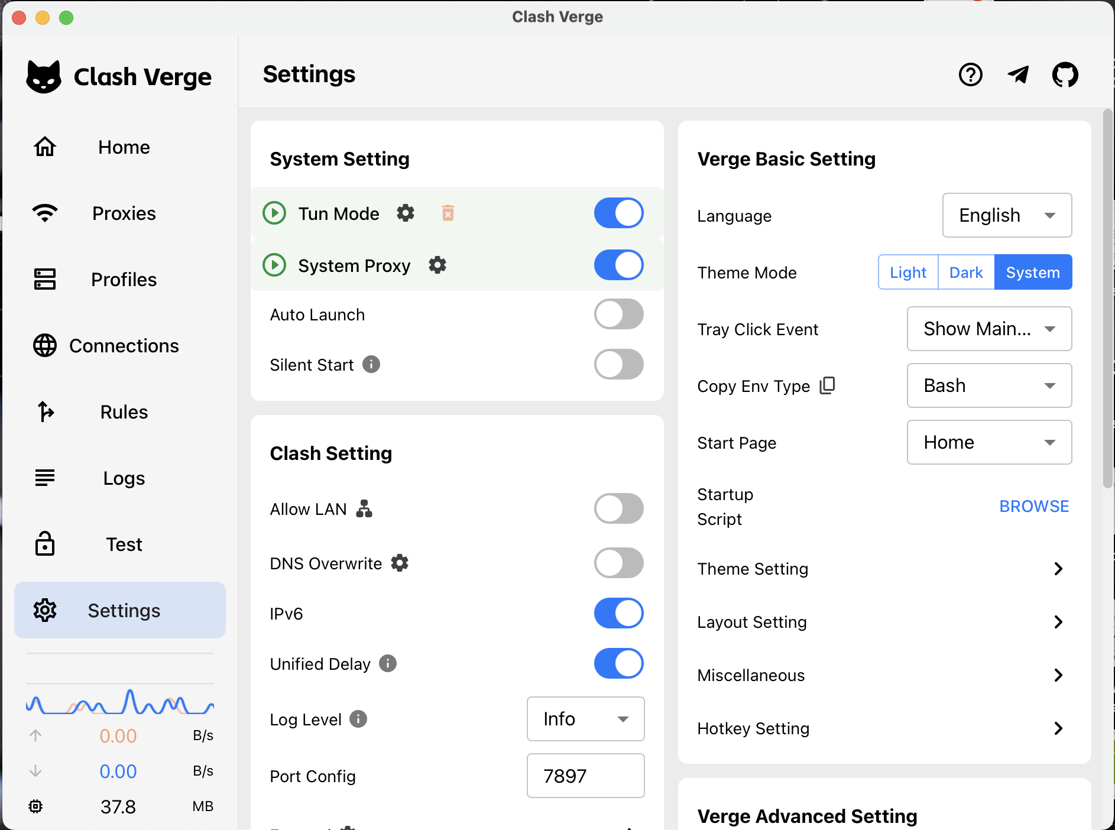Click the Tun Mode uninstall trash icon
The height and width of the screenshot is (830, 1115).
click(x=448, y=213)
